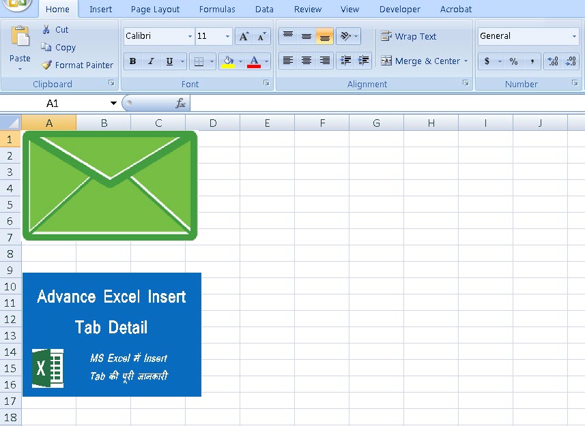Open the Calibri font name dropdown
The height and width of the screenshot is (426, 585).
[190, 37]
